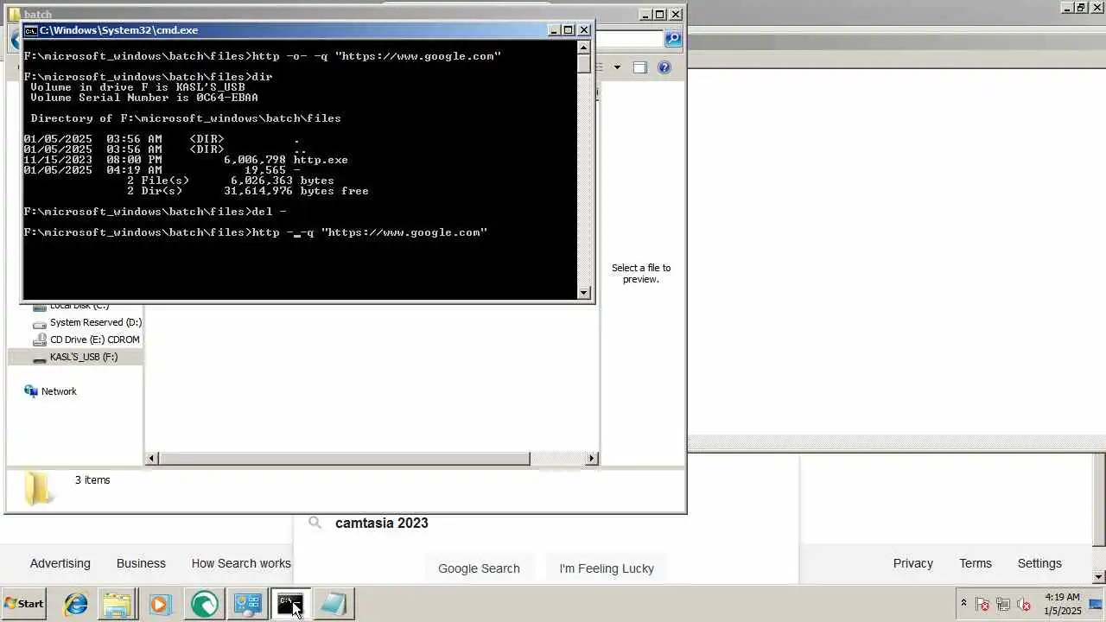Click 'Select a file to preview.' text

tap(641, 274)
